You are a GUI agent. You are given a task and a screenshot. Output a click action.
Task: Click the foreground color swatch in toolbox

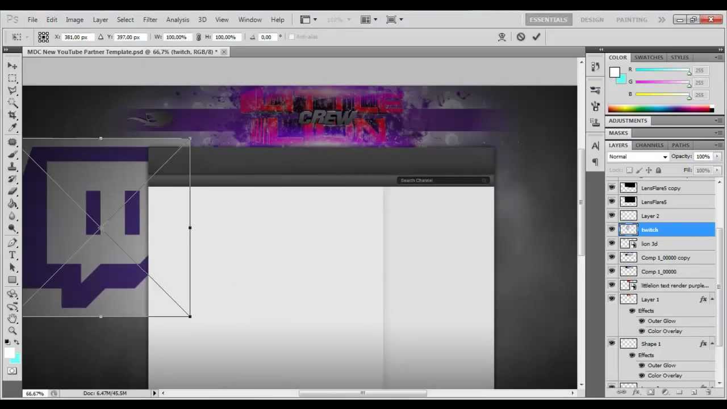tap(10, 353)
